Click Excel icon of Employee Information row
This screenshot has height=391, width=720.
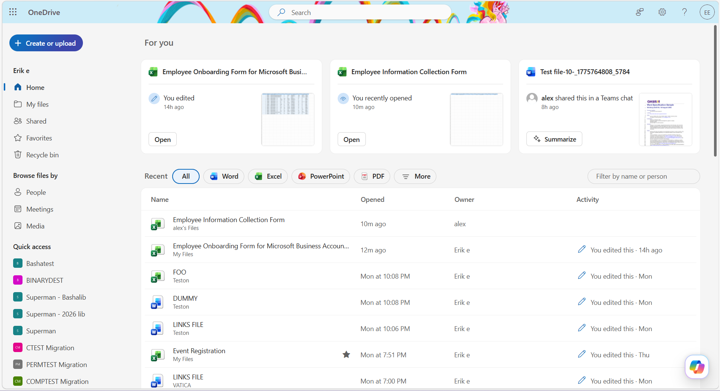point(158,224)
